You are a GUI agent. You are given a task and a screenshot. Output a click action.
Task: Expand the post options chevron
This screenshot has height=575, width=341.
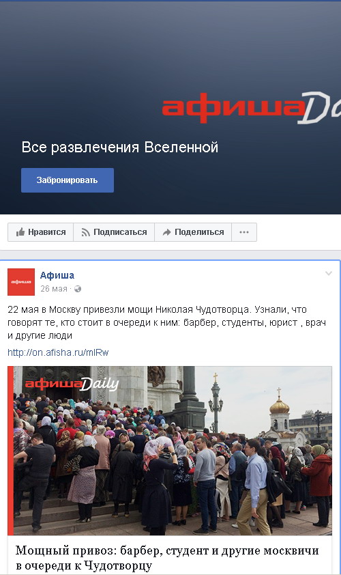point(329,273)
